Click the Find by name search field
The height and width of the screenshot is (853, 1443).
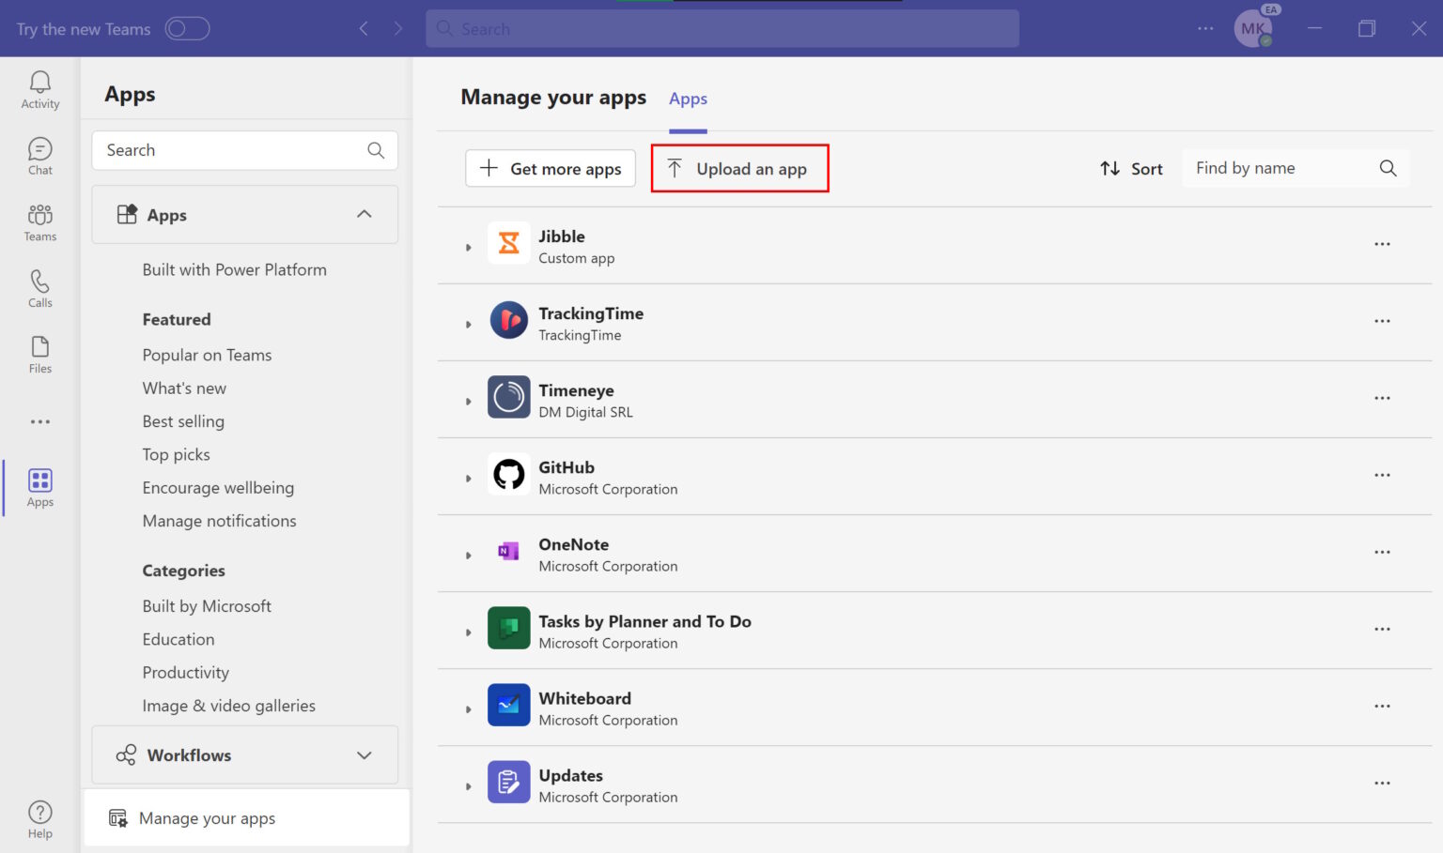click(x=1278, y=168)
